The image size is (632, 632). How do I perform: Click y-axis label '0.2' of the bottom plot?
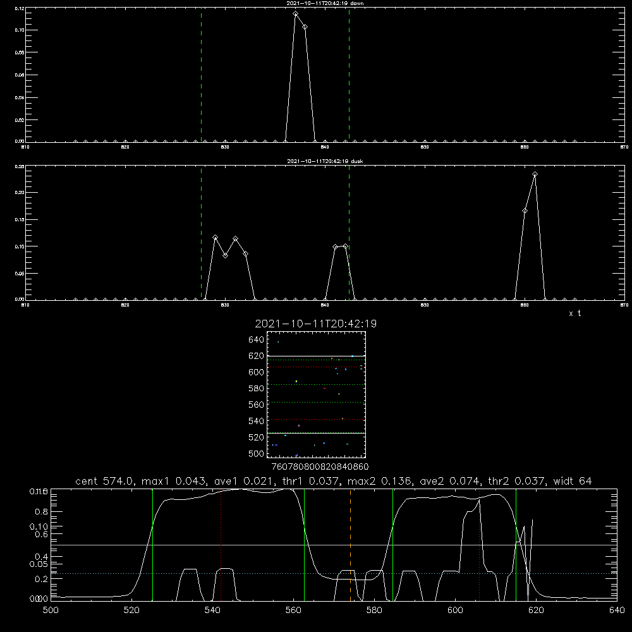tap(42, 579)
